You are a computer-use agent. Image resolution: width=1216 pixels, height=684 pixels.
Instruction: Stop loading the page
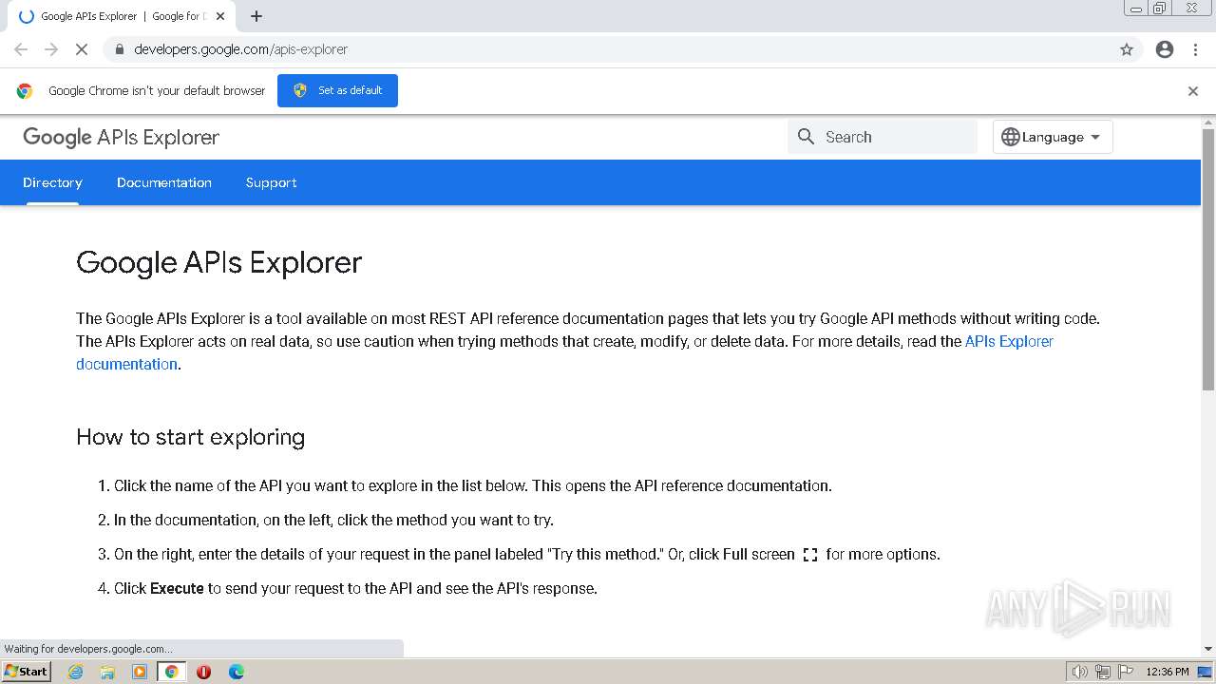[x=82, y=49]
